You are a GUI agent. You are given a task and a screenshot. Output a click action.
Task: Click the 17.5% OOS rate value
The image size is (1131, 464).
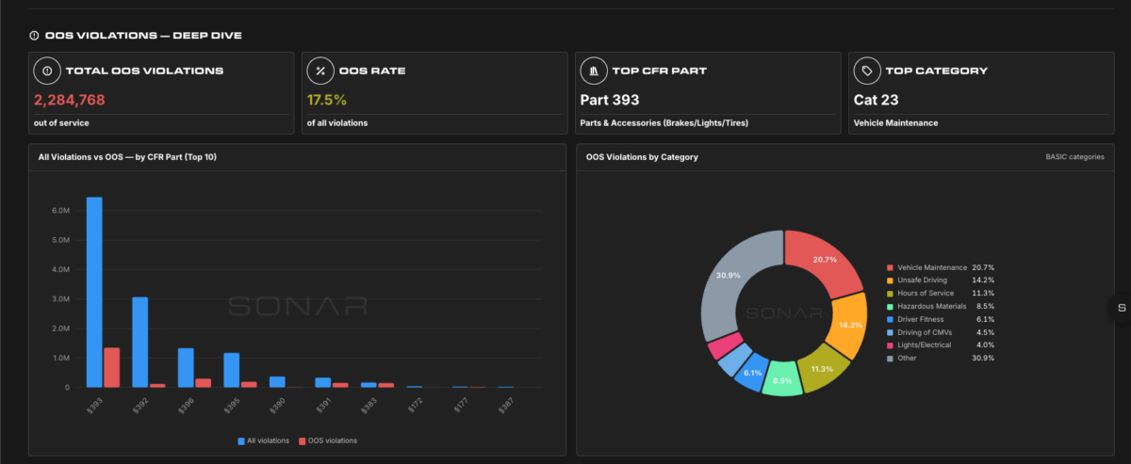pos(327,100)
